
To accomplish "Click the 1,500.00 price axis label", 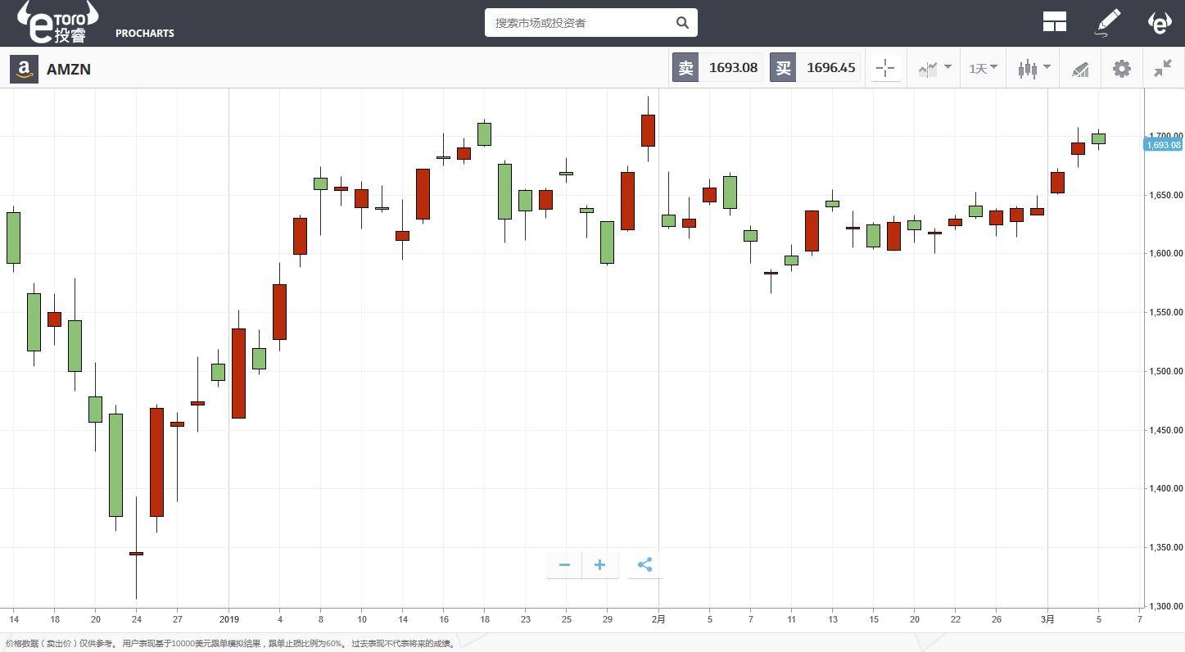I will pyautogui.click(x=1165, y=371).
